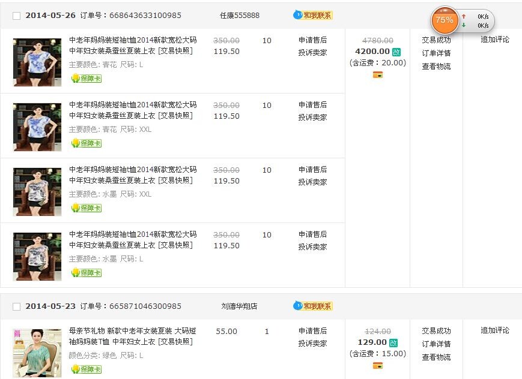The image size is (522, 379).
Task: Open seller name 刘德华翔店
Action: pos(239,306)
